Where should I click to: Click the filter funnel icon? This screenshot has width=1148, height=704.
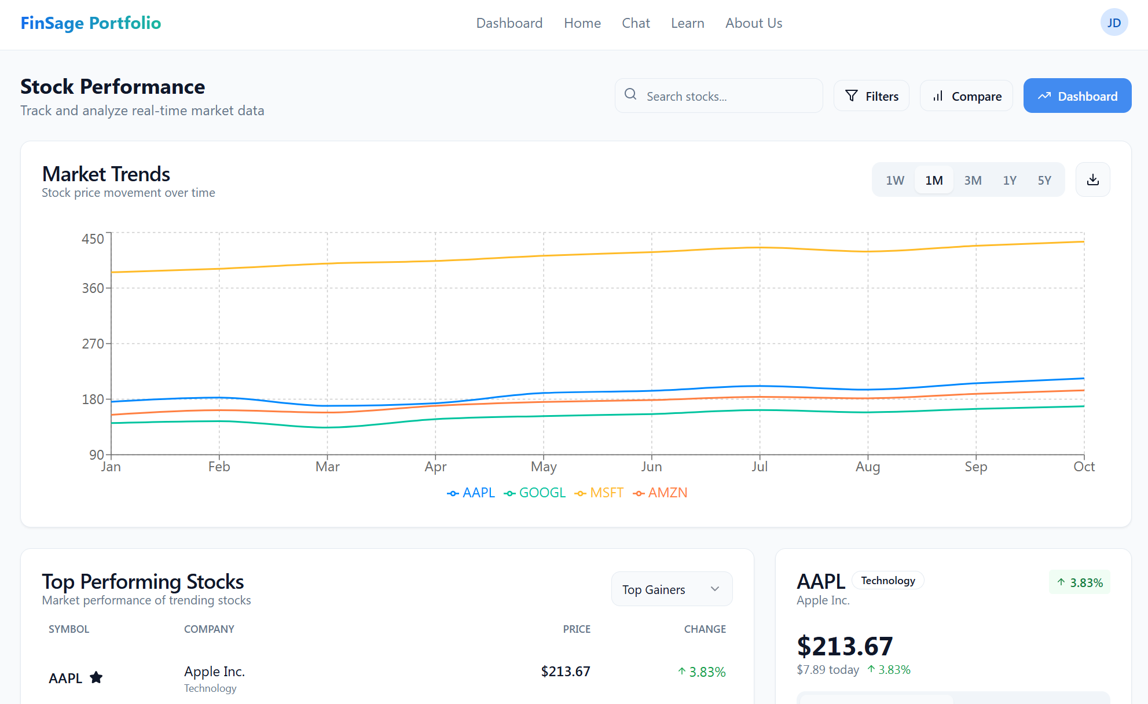[x=851, y=96]
